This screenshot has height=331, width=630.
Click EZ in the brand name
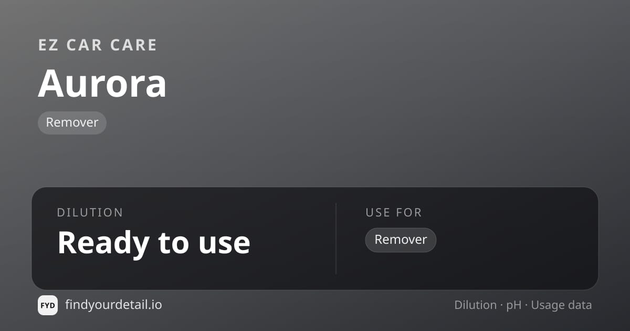pos(48,45)
